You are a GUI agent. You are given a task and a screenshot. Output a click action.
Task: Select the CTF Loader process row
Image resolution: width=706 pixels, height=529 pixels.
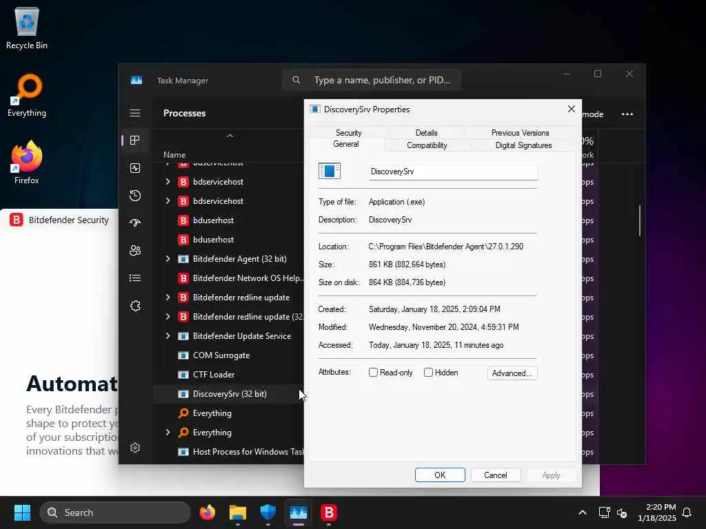point(228,374)
